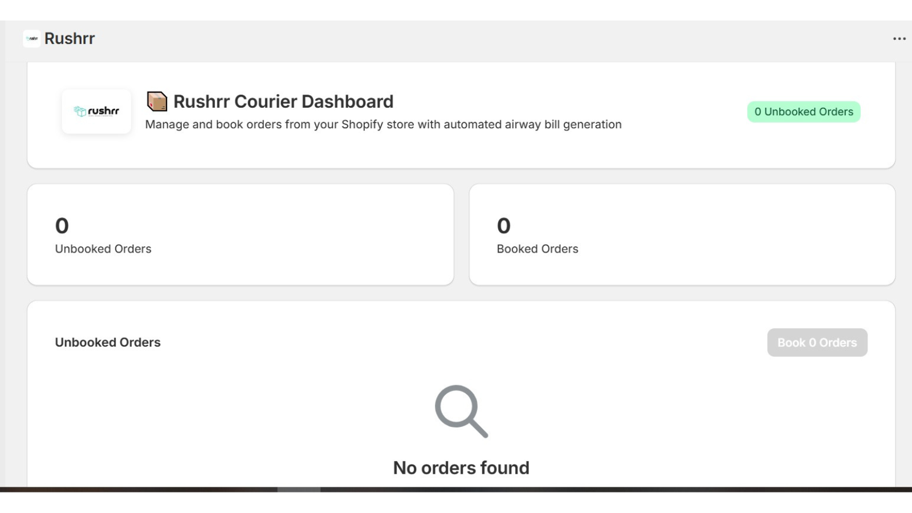912x513 pixels.
Task: Click the Rushrr title in the top bar
Action: coord(70,38)
